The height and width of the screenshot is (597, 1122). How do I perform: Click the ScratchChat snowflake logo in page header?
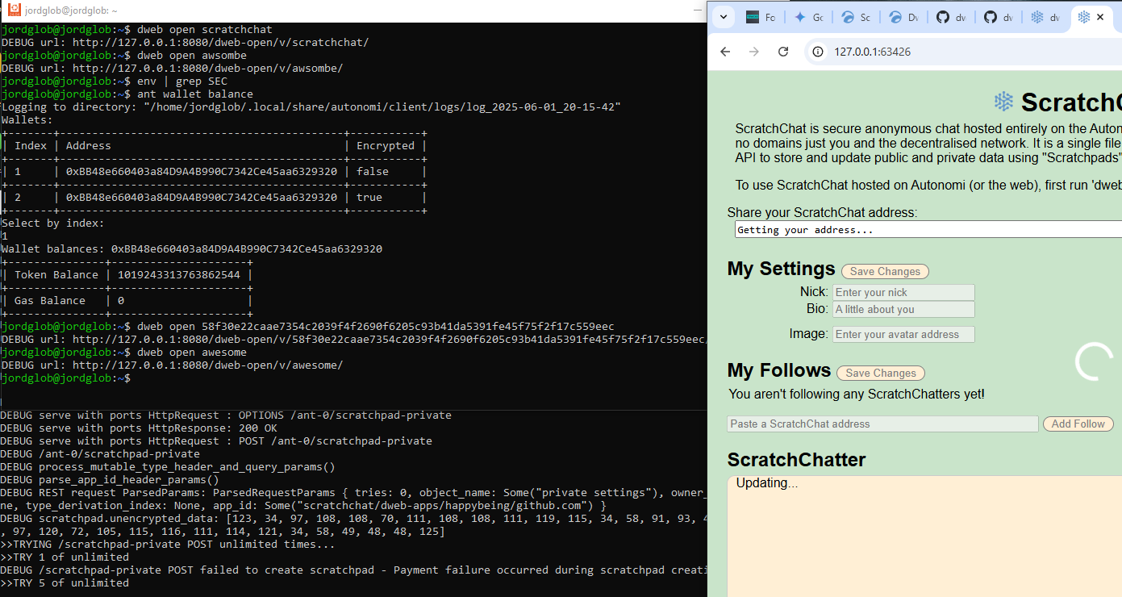1003,102
